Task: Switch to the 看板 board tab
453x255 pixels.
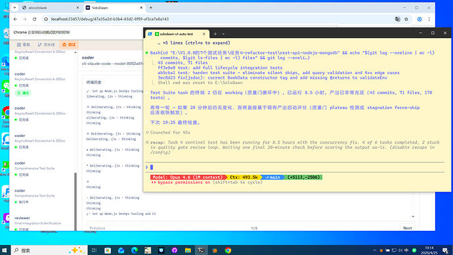Action: pos(24,45)
